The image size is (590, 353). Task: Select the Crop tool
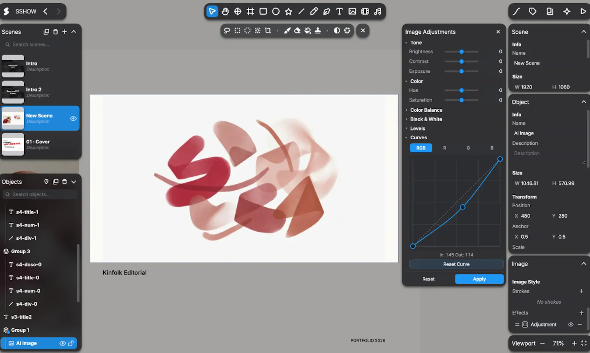[x=268, y=31]
